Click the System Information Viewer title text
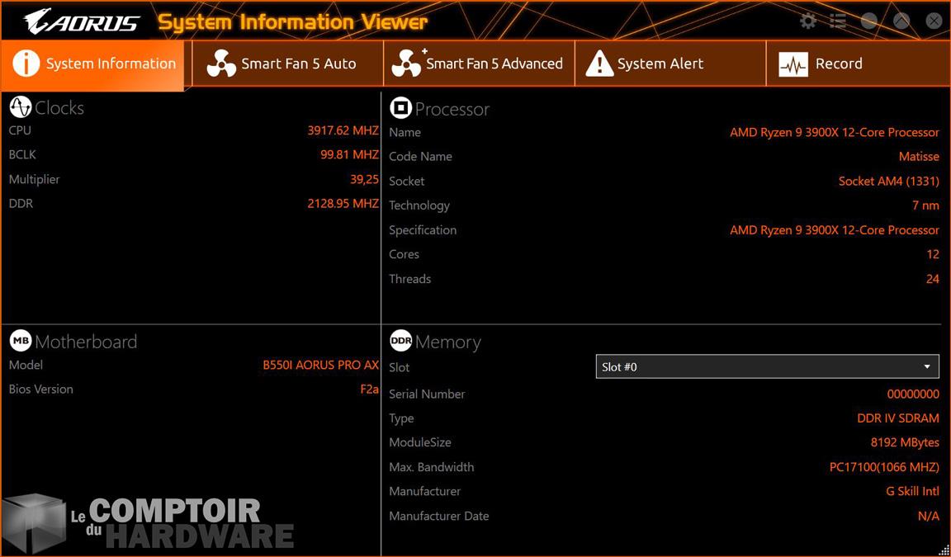951x557 pixels. (293, 22)
